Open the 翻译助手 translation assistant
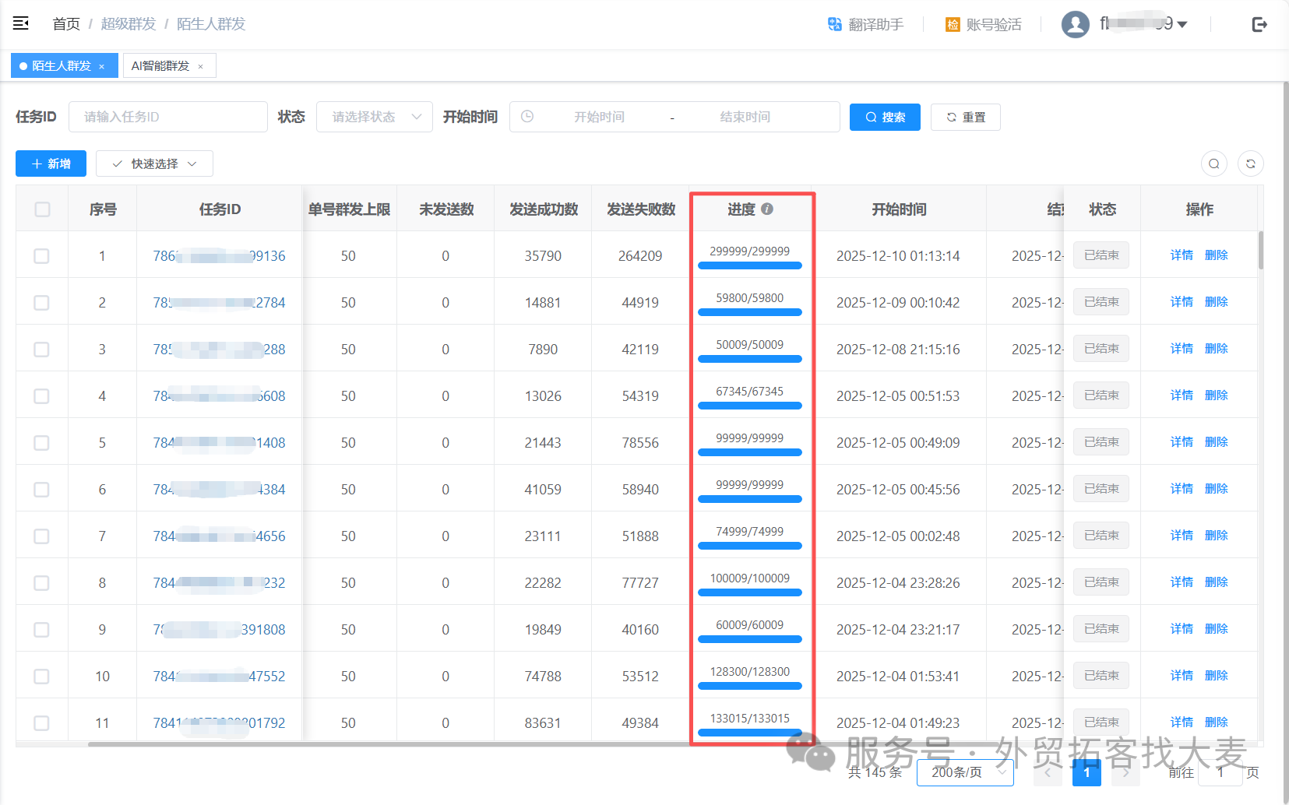The width and height of the screenshot is (1289, 805). tap(865, 24)
